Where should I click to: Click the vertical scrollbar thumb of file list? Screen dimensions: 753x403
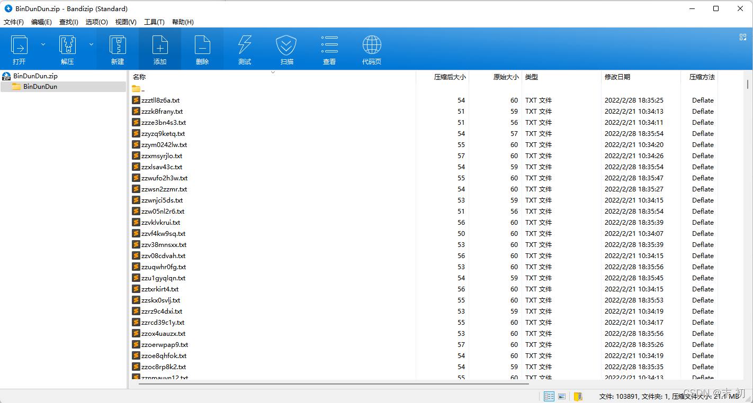tap(747, 84)
